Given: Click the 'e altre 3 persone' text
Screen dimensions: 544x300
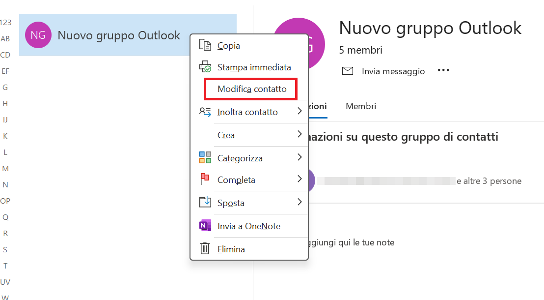Looking at the screenshot, I should (489, 181).
